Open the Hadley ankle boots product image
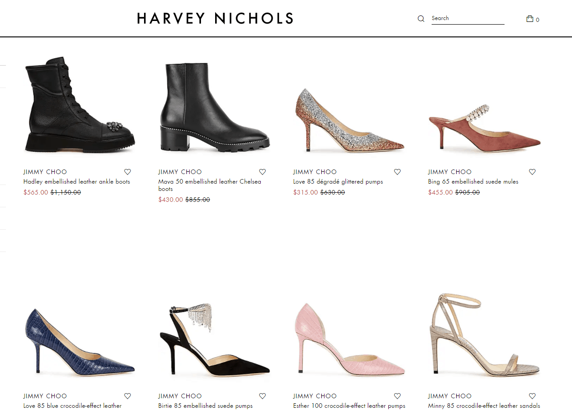The image size is (572, 411). pyautogui.click(x=79, y=105)
